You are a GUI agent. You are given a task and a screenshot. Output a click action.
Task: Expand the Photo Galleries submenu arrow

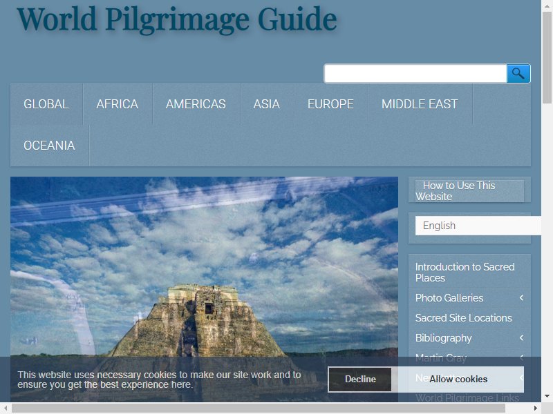[522, 298]
